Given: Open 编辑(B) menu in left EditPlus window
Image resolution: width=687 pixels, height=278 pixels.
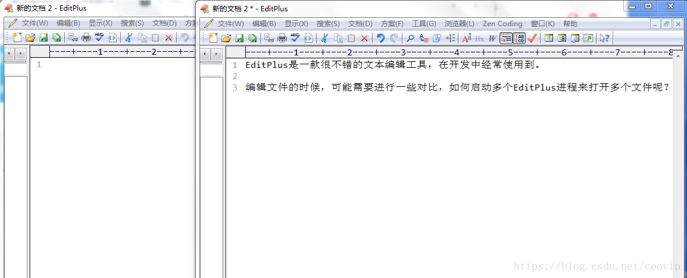Looking at the screenshot, I should coord(68,23).
